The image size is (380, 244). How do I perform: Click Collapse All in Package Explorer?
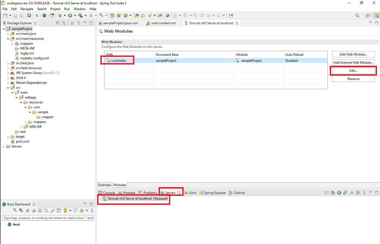coord(58,23)
